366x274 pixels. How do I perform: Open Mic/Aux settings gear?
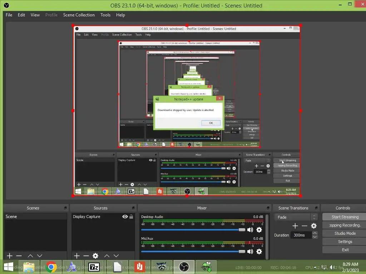pyautogui.click(x=259, y=252)
